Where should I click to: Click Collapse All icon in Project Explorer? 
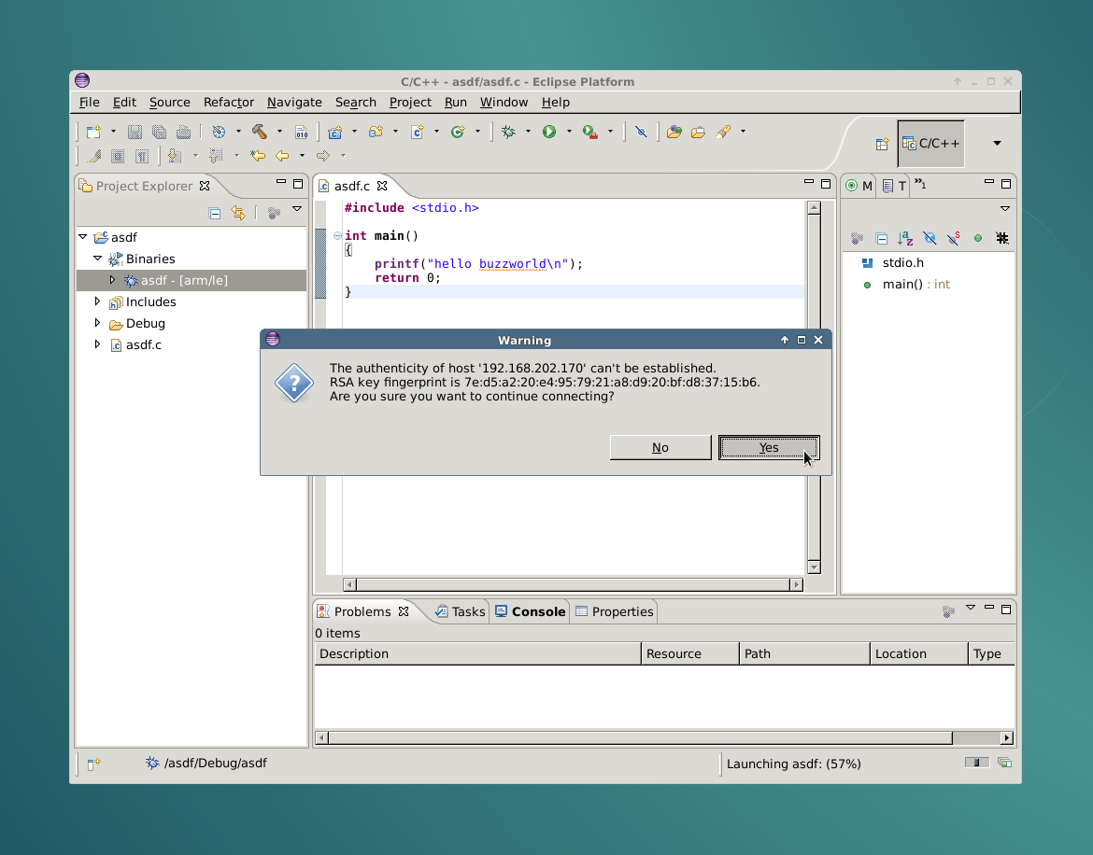(x=215, y=213)
